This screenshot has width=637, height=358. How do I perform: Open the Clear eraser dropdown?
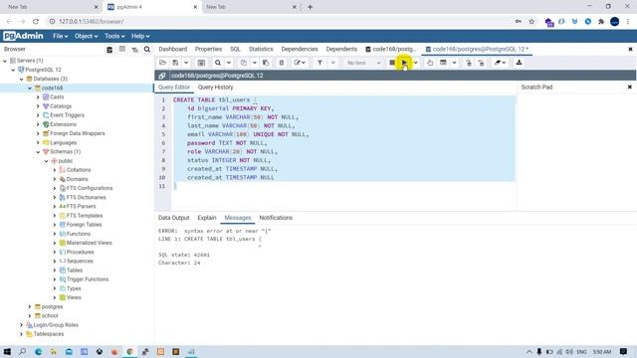point(500,63)
